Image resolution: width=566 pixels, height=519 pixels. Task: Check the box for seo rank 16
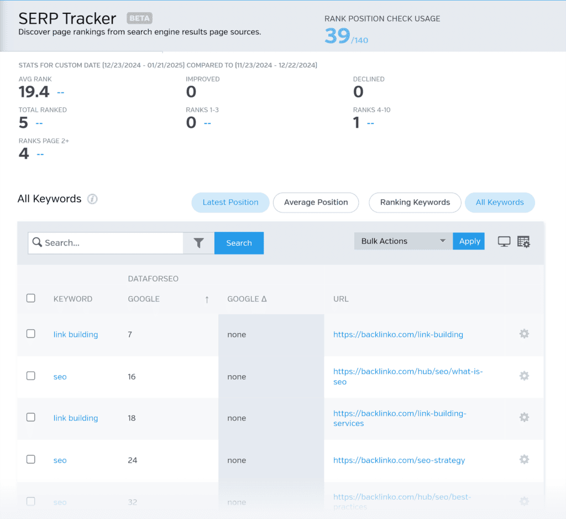point(31,376)
